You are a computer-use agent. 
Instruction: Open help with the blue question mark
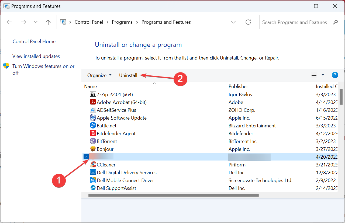pyautogui.click(x=335, y=75)
